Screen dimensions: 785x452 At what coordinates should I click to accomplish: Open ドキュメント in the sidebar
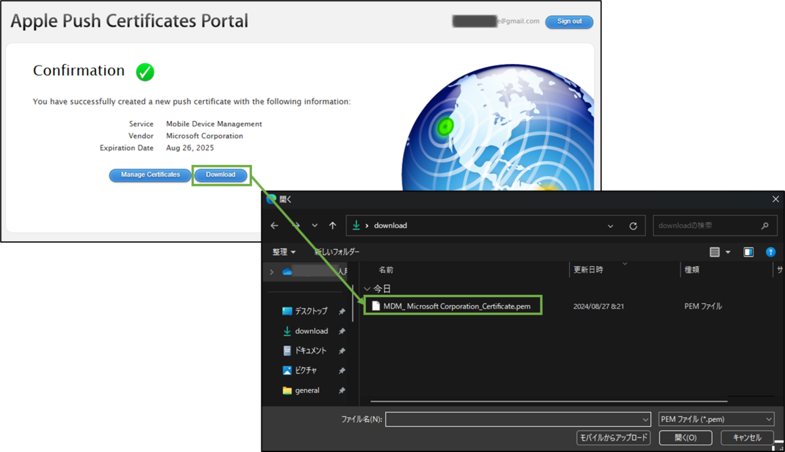click(x=310, y=351)
